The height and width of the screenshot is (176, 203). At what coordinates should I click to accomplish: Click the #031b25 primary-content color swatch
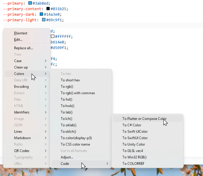(x=48, y=9)
